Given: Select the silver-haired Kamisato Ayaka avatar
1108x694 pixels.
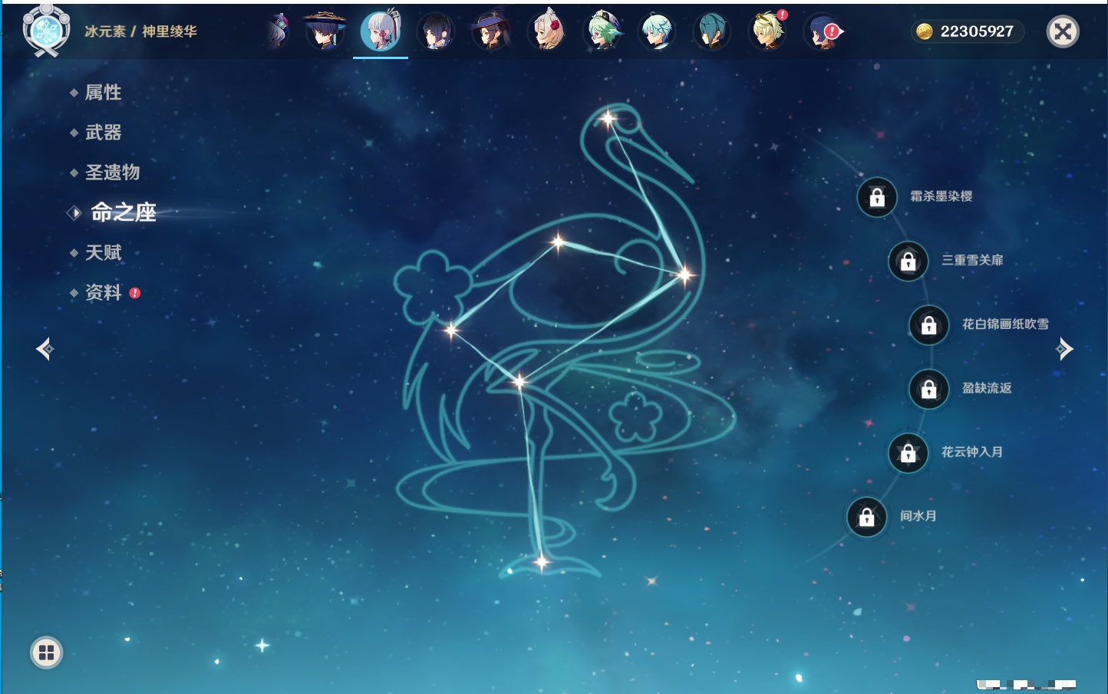Looking at the screenshot, I should pos(381,31).
